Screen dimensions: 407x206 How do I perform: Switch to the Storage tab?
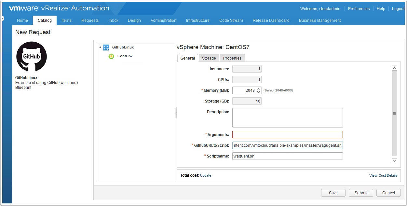pyautogui.click(x=209, y=58)
